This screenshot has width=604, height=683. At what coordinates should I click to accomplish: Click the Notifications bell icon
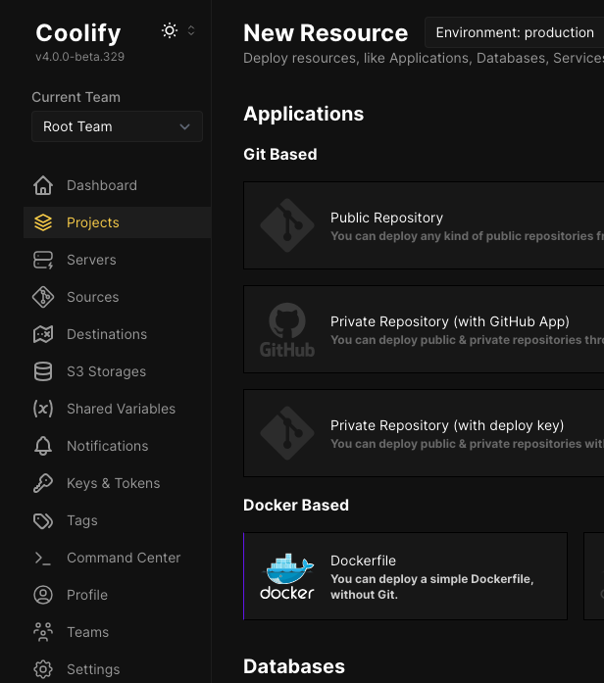coord(43,446)
